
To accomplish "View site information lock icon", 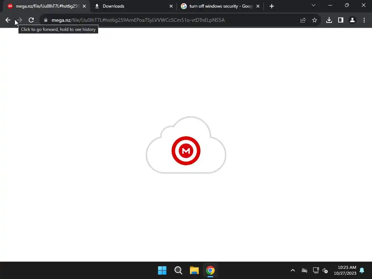I will [46, 20].
